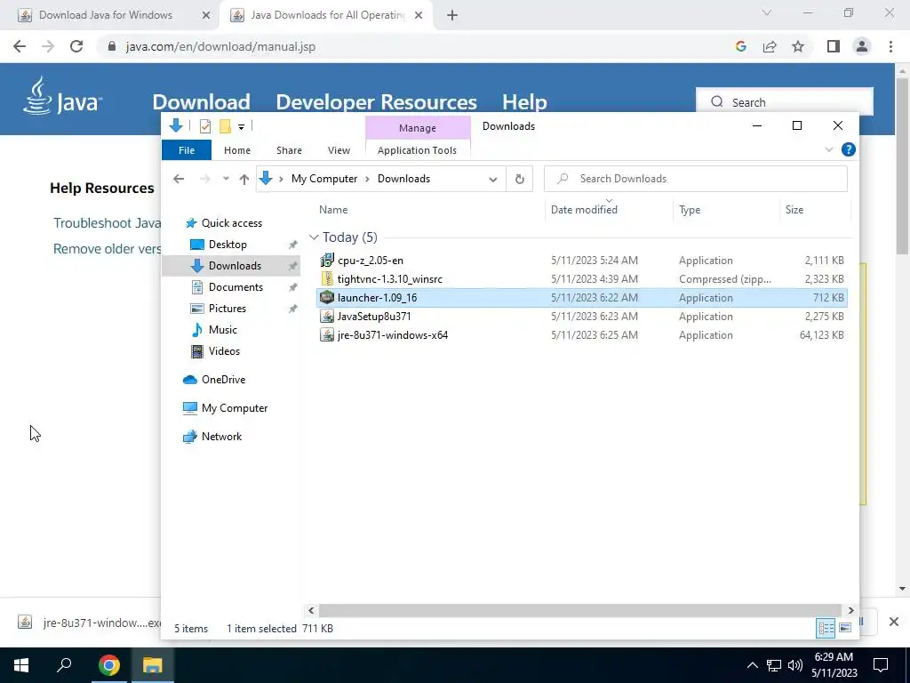This screenshot has height=683, width=910.
Task: Click the Manage contextual tab
Action: 418,128
